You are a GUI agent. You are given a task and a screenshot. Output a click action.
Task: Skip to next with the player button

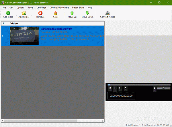point(120,88)
